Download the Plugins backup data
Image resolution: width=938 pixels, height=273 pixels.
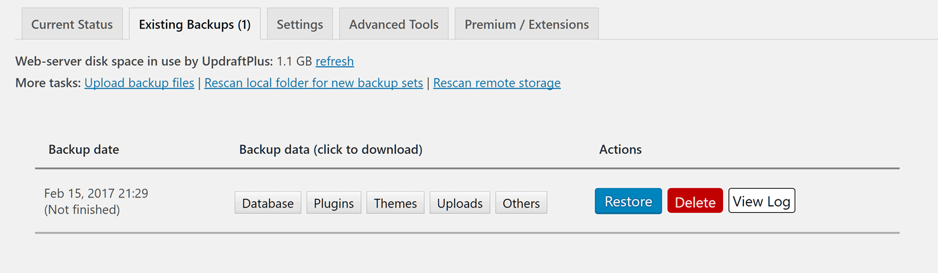click(334, 203)
